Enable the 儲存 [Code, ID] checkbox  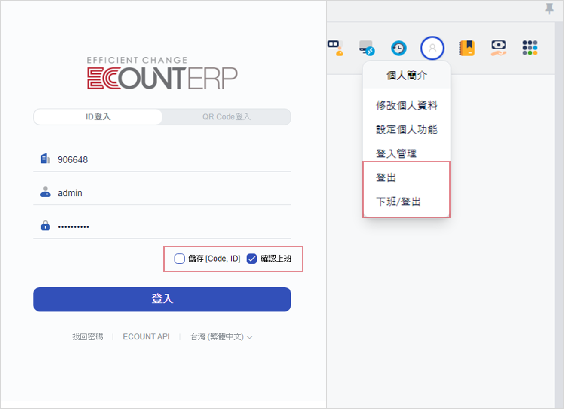click(179, 259)
